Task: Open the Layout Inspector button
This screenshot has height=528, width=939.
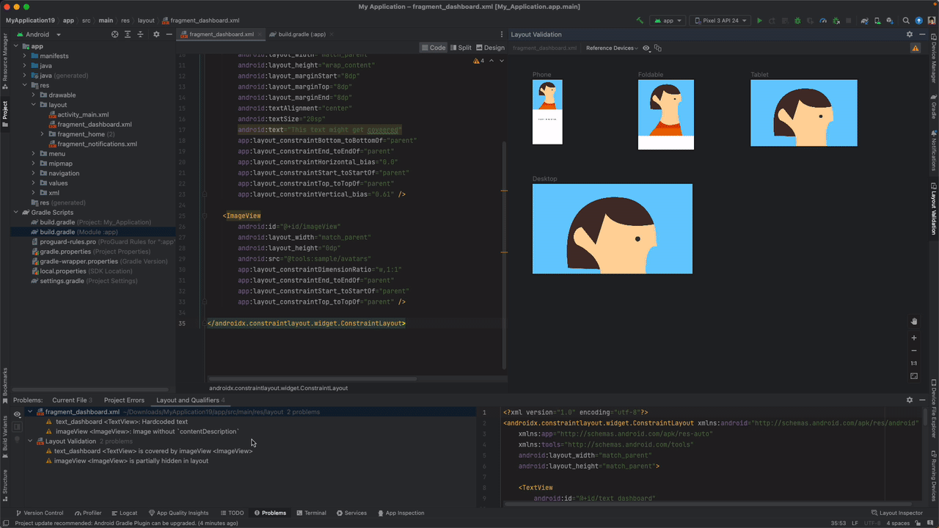Action: click(x=896, y=513)
